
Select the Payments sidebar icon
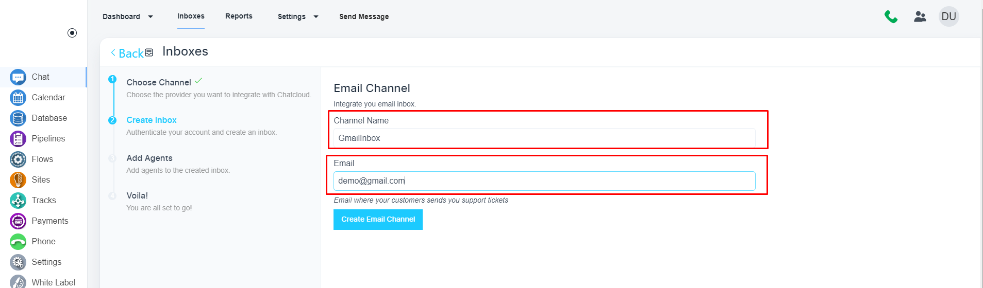[x=18, y=221]
